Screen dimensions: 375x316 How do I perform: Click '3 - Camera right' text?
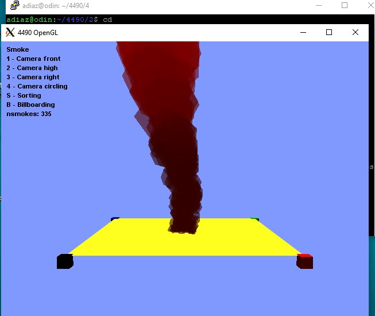33,77
